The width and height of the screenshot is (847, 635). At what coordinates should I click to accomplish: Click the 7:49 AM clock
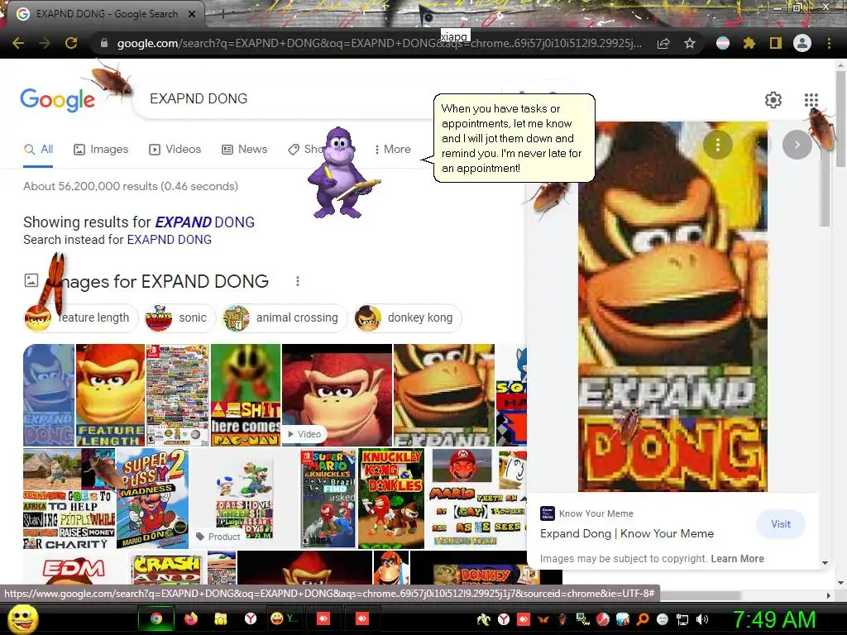[773, 619]
